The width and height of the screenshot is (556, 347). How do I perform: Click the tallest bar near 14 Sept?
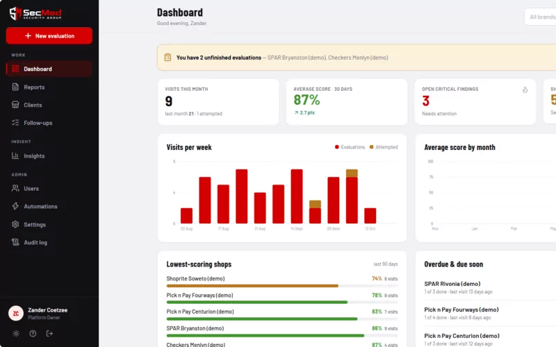[x=297, y=196]
